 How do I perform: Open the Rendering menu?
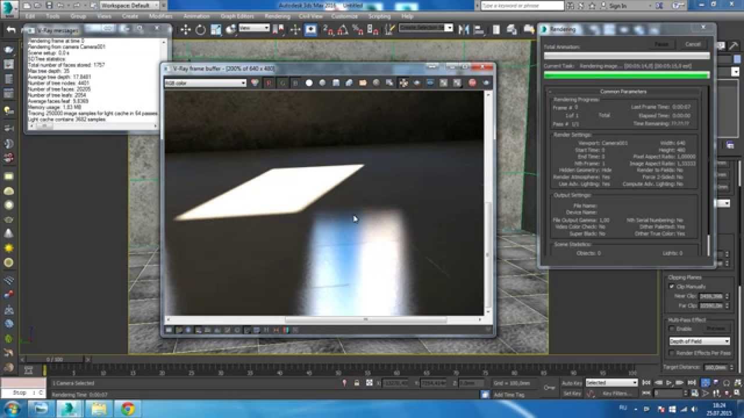tap(277, 16)
